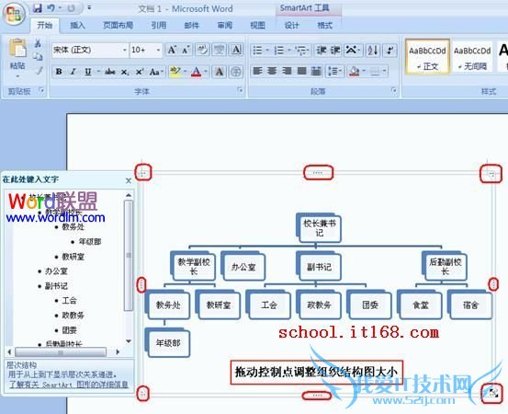Image resolution: width=508 pixels, height=414 pixels.
Task: Open the Quick Access Toolbar customize arrow
Action: pos(89,7)
